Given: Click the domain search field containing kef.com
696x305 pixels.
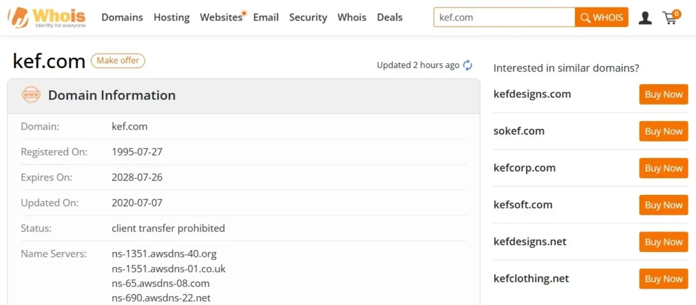Looking at the screenshot, I should 504,17.
